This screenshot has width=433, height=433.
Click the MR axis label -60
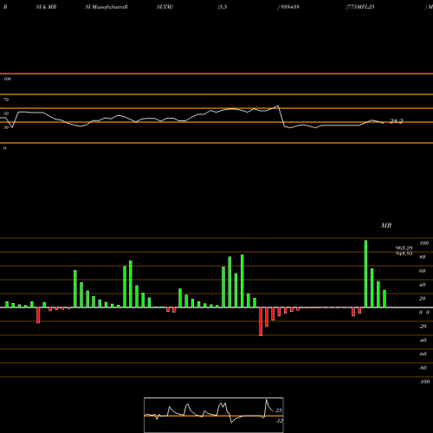pos(423,354)
